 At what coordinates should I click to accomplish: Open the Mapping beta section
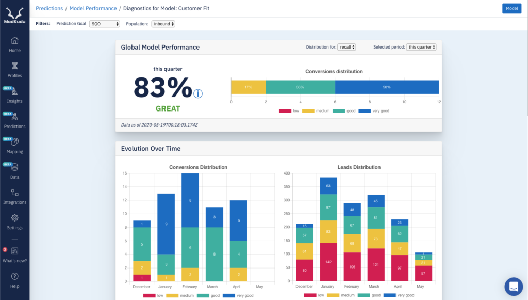14,146
